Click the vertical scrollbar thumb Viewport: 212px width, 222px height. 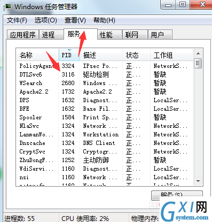point(198,63)
